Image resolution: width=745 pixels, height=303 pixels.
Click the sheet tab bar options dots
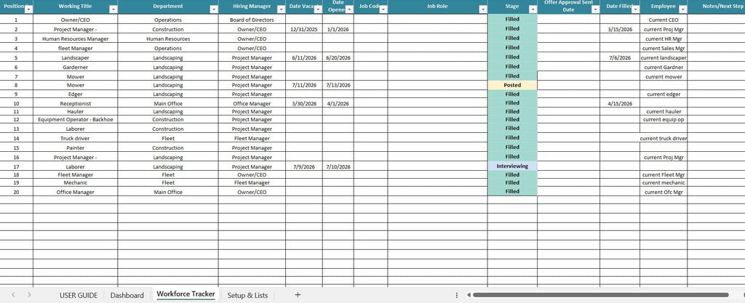pos(457,295)
